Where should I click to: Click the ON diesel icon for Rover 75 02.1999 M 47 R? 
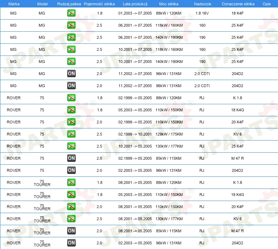(71, 158)
